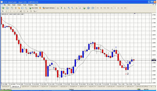Select the Equidistant Channel tool
157x91 pixels.
(21, 11)
